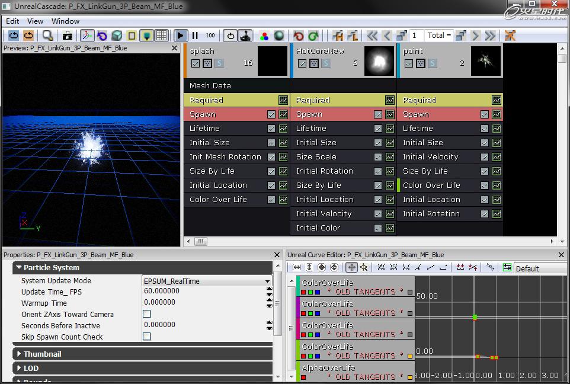This screenshot has width=570, height=384.
Task: Click the Redo toolbar icon
Action: click(313, 36)
